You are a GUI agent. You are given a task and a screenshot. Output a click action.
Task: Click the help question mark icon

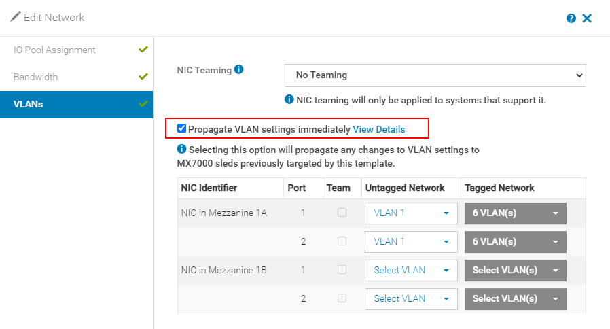[571, 18]
